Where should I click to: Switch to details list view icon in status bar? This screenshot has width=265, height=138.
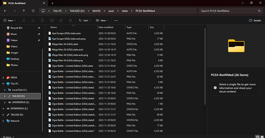(257, 136)
